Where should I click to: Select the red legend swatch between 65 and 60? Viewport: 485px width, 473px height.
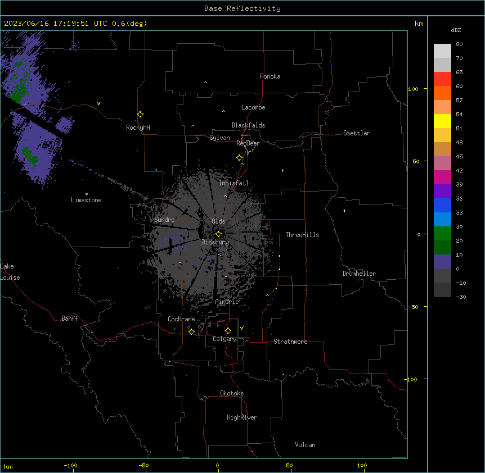(442, 79)
